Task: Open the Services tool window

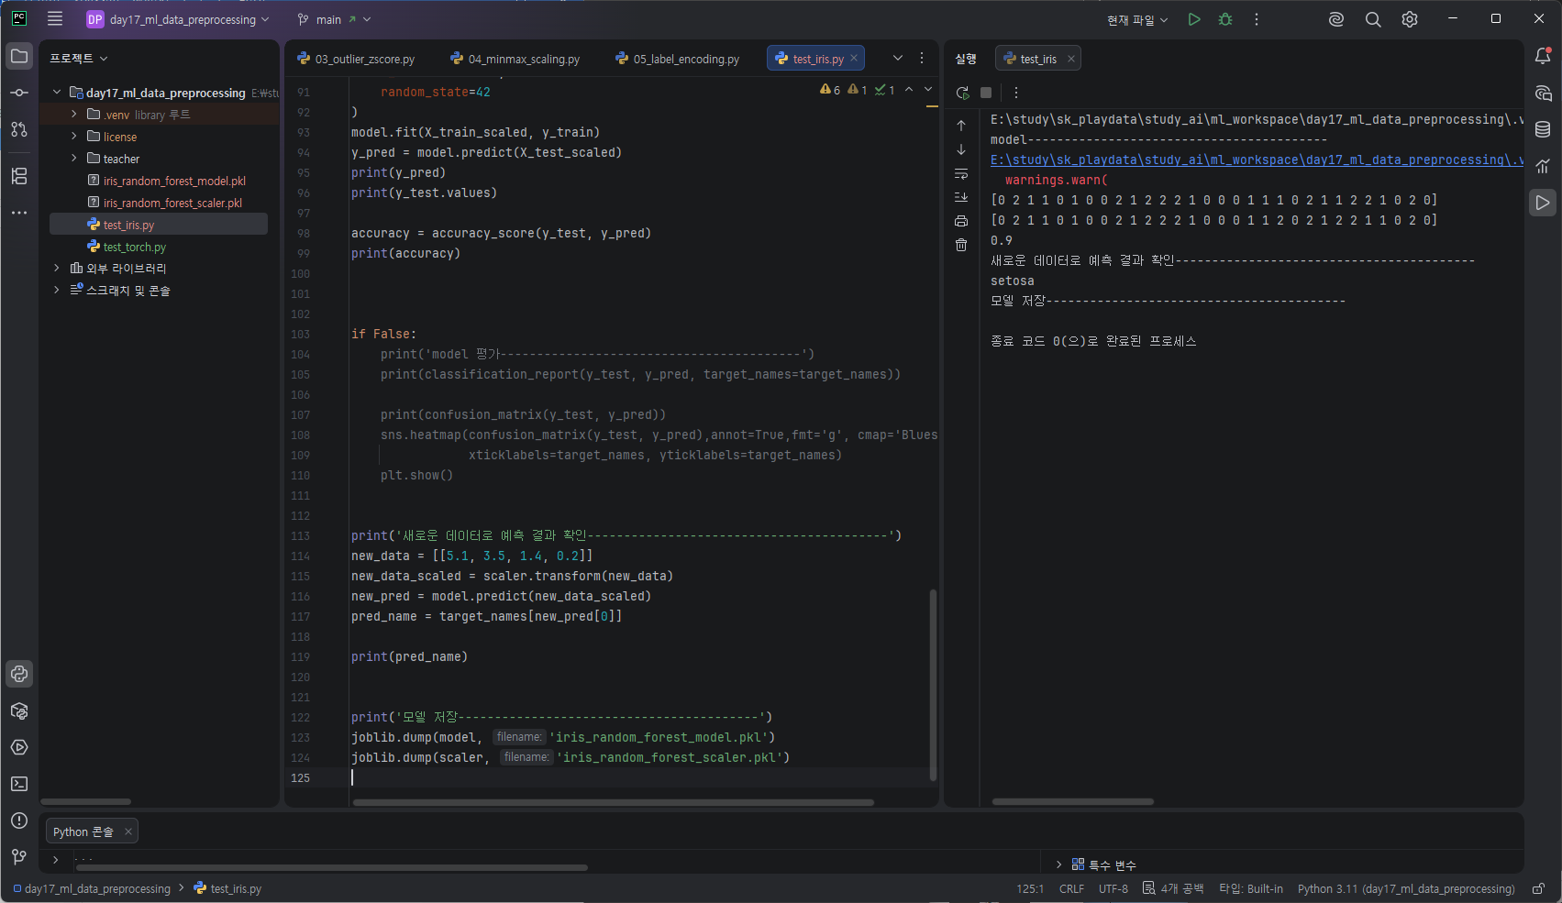Action: coord(19,747)
